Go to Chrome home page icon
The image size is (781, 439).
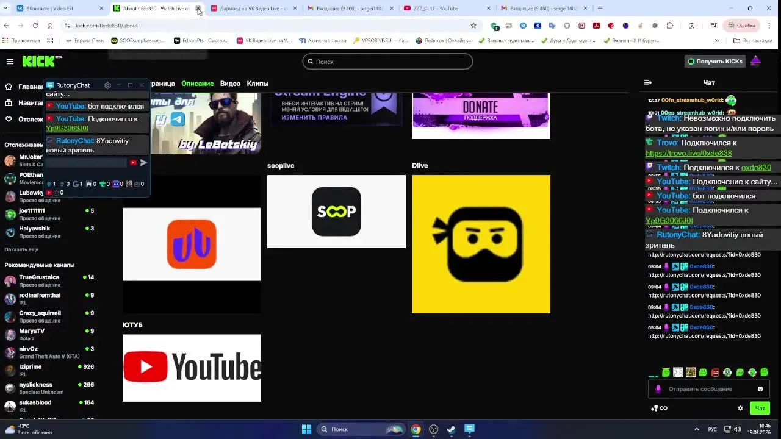(50, 26)
